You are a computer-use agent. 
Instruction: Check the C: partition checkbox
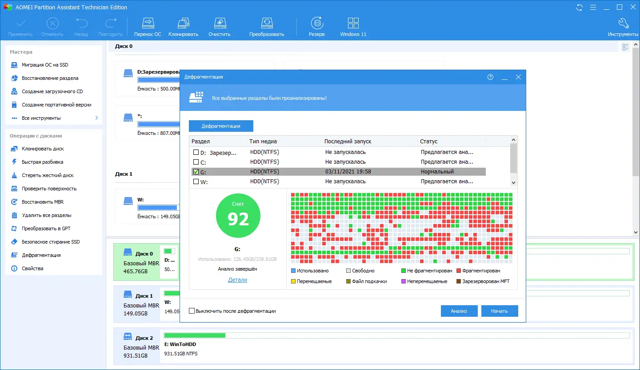(196, 162)
